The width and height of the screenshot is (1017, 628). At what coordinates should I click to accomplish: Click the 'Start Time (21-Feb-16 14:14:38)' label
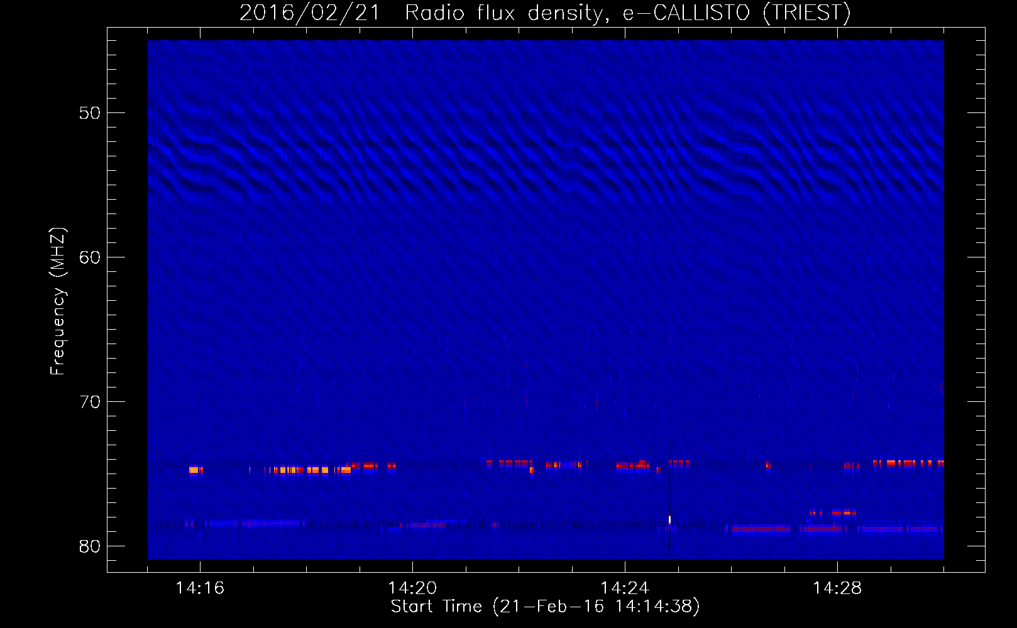coord(545,607)
